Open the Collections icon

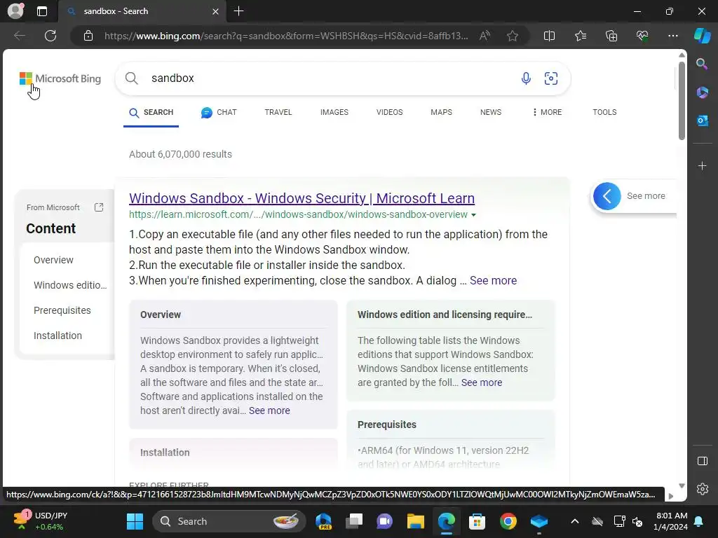click(x=611, y=36)
